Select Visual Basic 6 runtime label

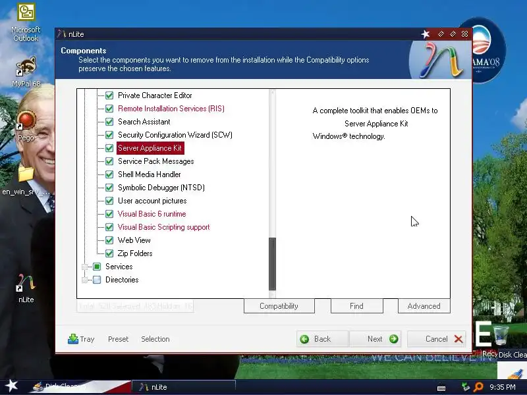(152, 214)
